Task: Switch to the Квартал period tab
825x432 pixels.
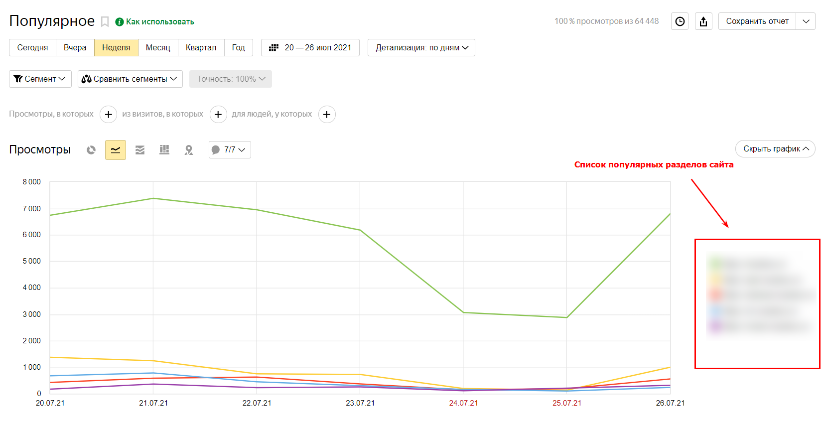Action: click(x=201, y=48)
